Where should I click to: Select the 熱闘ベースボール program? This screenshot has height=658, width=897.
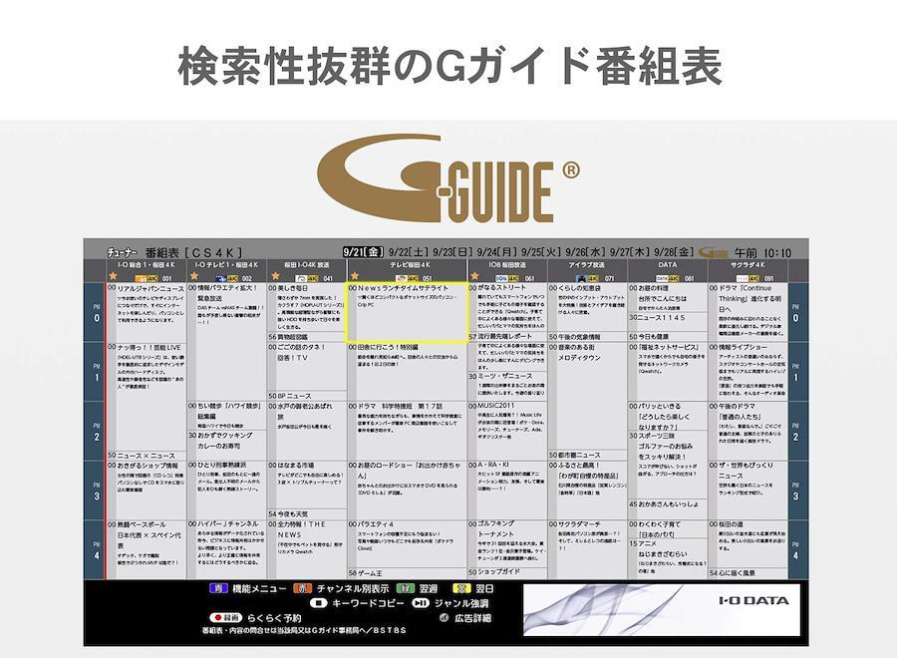click(x=147, y=549)
